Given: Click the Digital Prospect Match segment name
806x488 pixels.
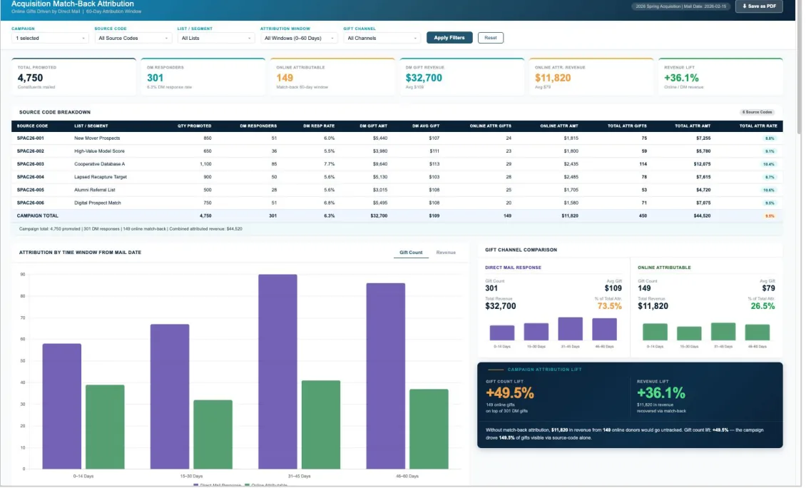Looking at the screenshot, I should click(x=98, y=203).
